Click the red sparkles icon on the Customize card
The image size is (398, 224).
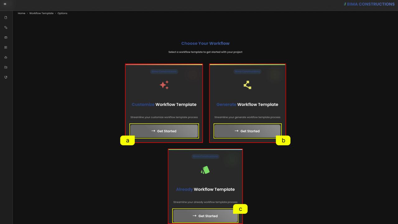pyautogui.click(x=164, y=85)
